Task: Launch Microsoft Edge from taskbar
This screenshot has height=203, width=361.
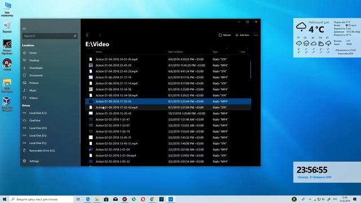Action: click(x=88, y=199)
